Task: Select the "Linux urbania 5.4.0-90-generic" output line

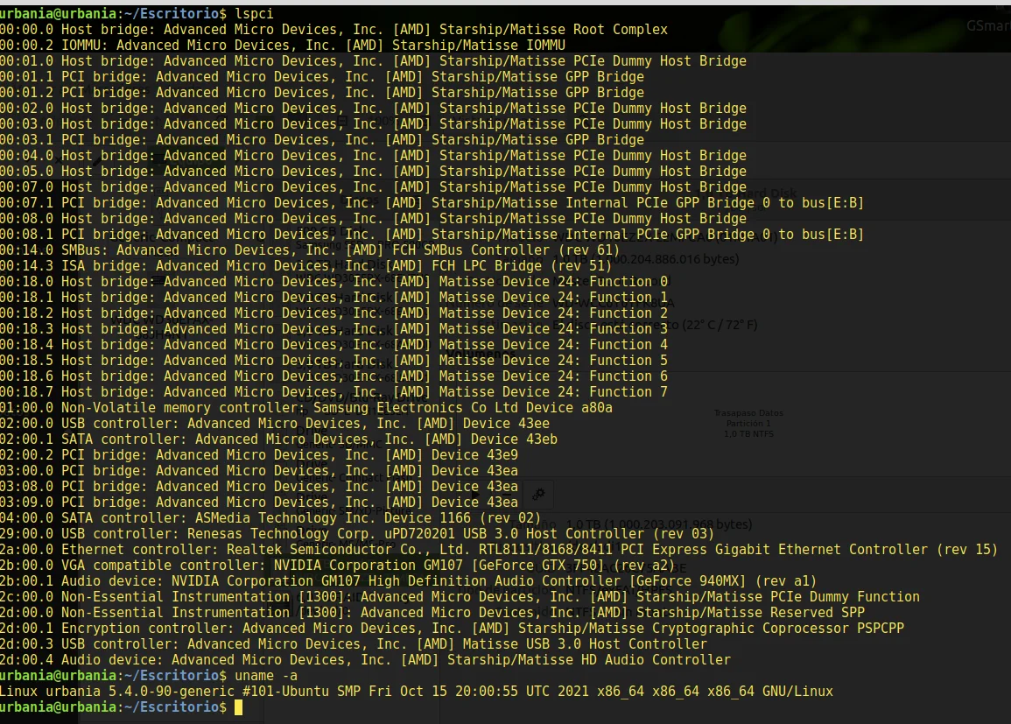Action: point(417,693)
